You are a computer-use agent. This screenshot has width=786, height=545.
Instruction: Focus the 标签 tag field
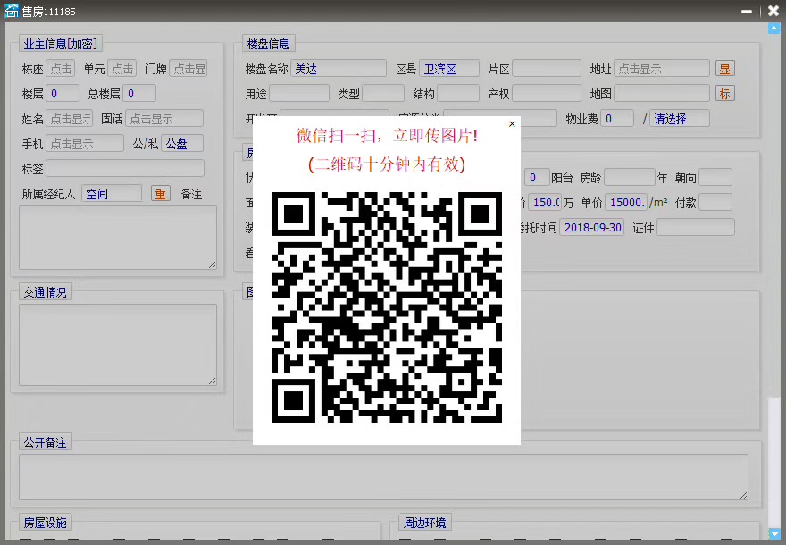125,169
